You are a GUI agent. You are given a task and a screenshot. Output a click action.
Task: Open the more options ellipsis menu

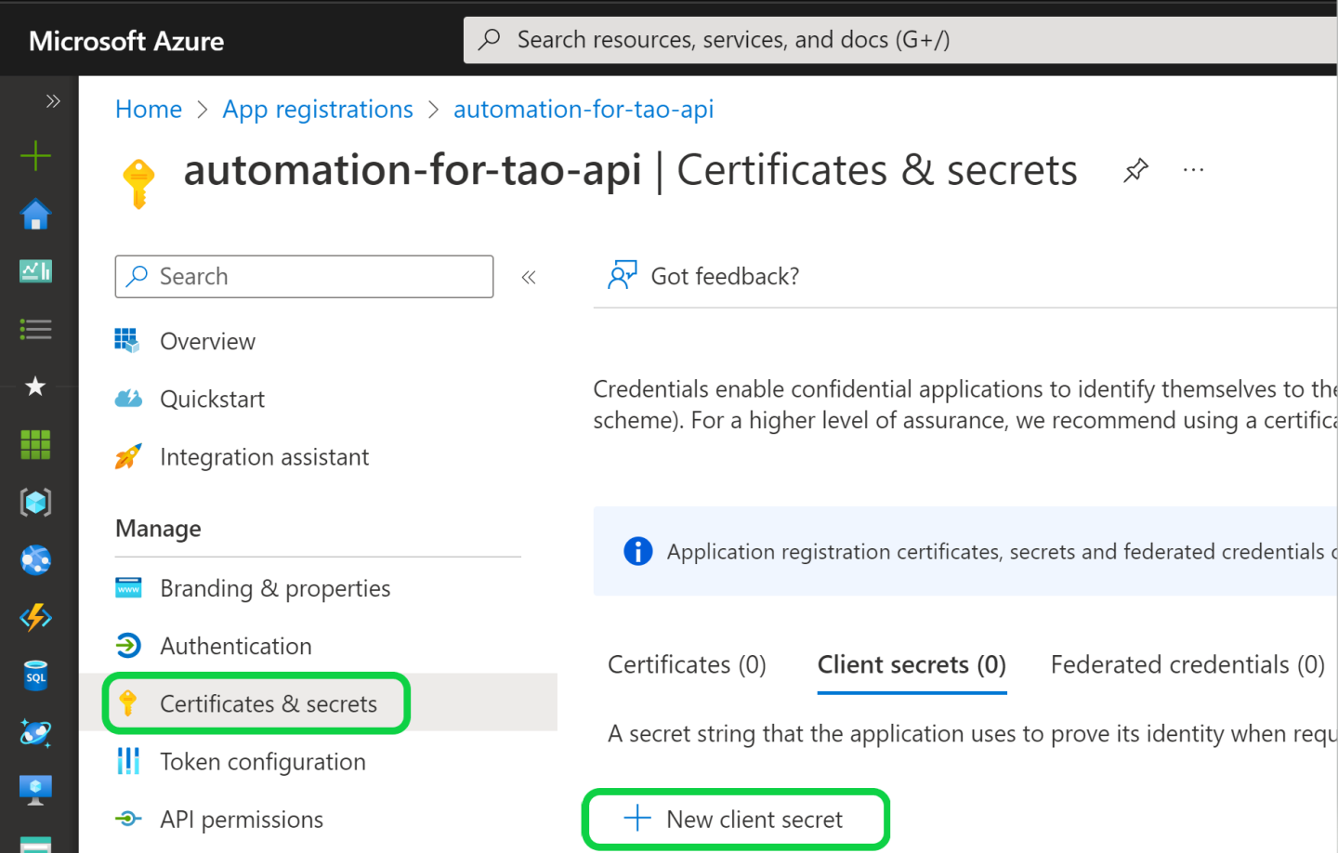[1193, 170]
